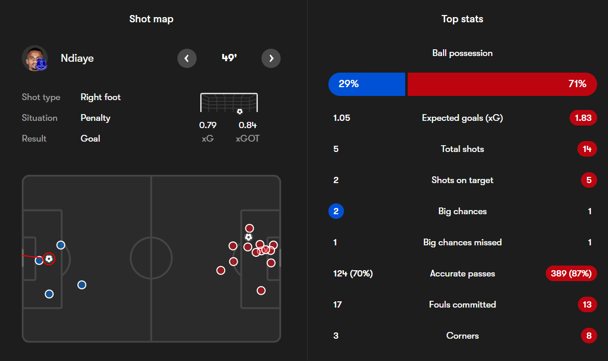Image resolution: width=608 pixels, height=361 pixels.
Task: Click the blue 29% possession bar
Action: tap(367, 84)
